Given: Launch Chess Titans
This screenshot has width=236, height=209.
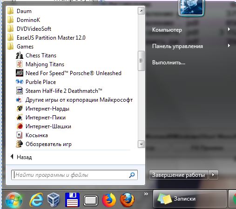Looking at the screenshot, I should coord(36,56).
